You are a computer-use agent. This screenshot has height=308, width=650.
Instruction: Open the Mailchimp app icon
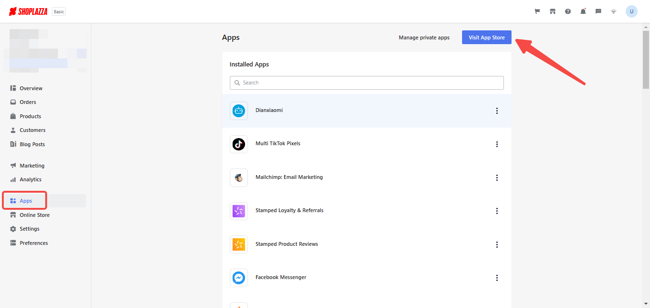[239, 177]
